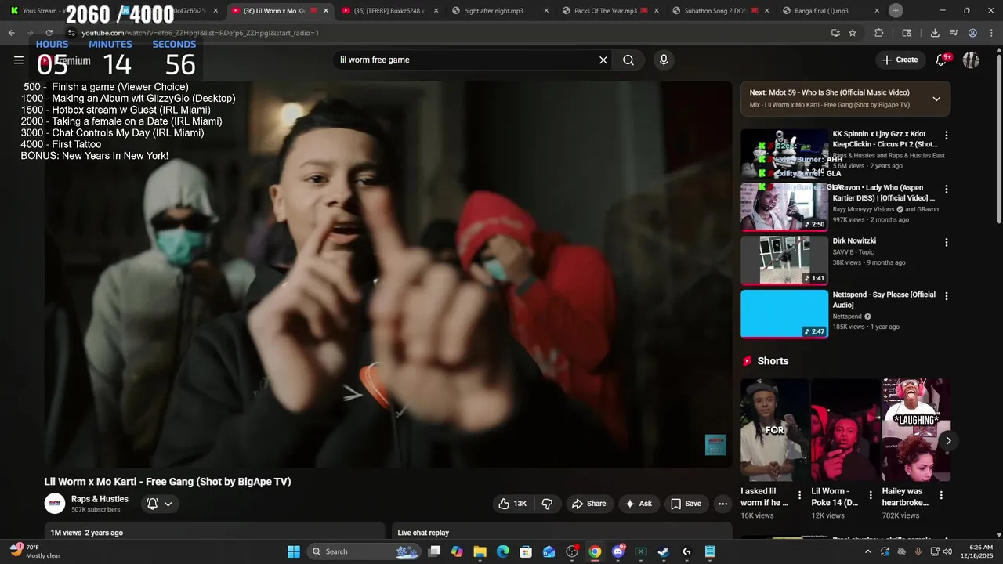
Task: Open the account avatar menu
Action: (x=972, y=60)
